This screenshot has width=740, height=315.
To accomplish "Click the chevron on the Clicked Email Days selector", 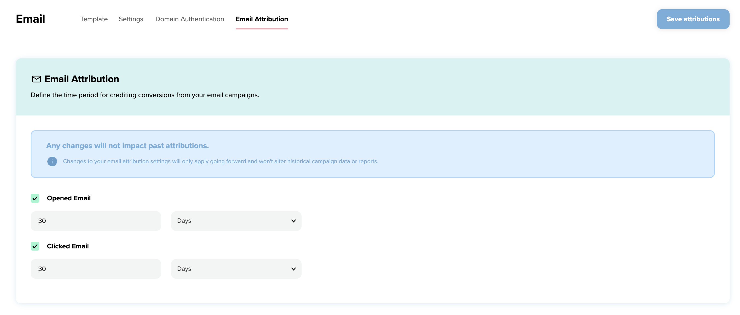I will [293, 269].
